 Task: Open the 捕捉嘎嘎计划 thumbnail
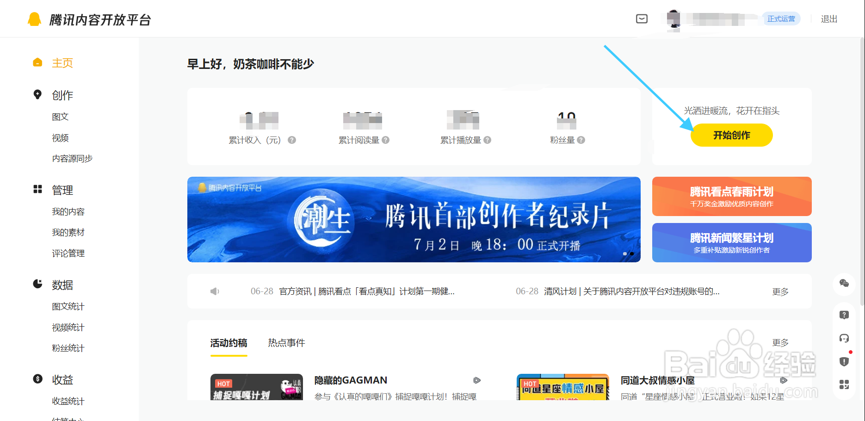pyautogui.click(x=257, y=387)
